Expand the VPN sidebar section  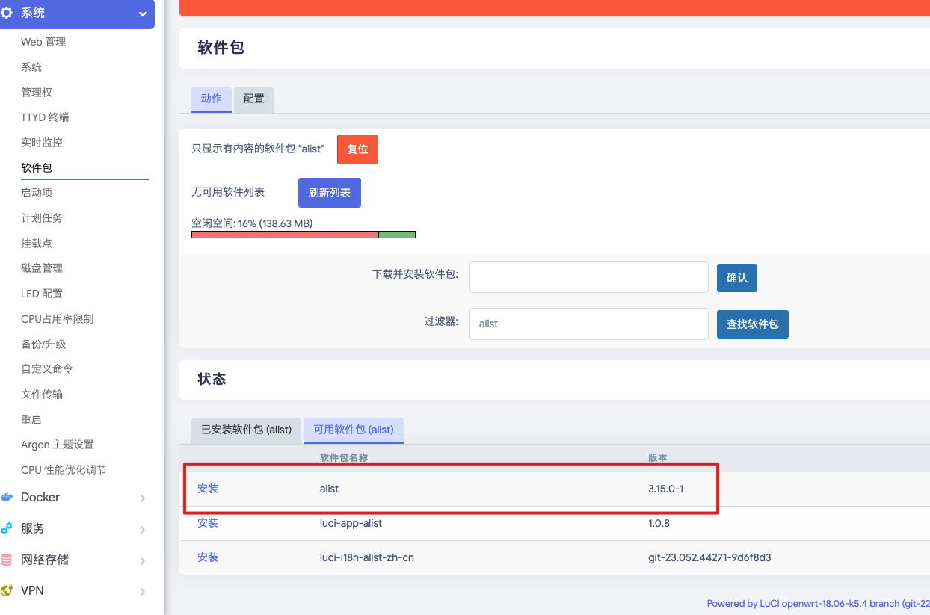[143, 590]
